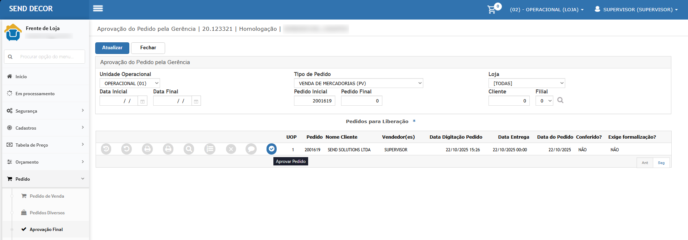Click the speech bubble comment icon

[251, 149]
